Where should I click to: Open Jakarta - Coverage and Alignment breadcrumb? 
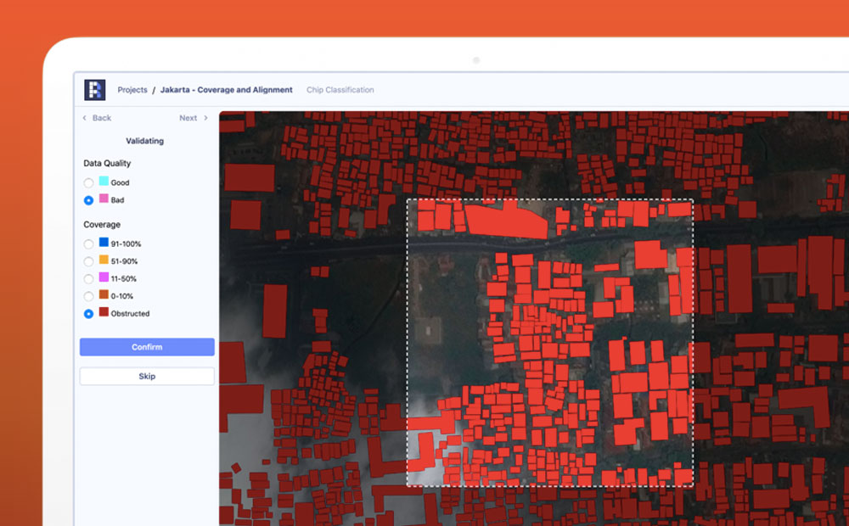(226, 90)
